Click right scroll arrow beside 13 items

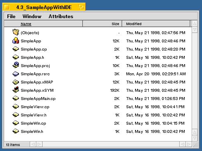(39, 144)
